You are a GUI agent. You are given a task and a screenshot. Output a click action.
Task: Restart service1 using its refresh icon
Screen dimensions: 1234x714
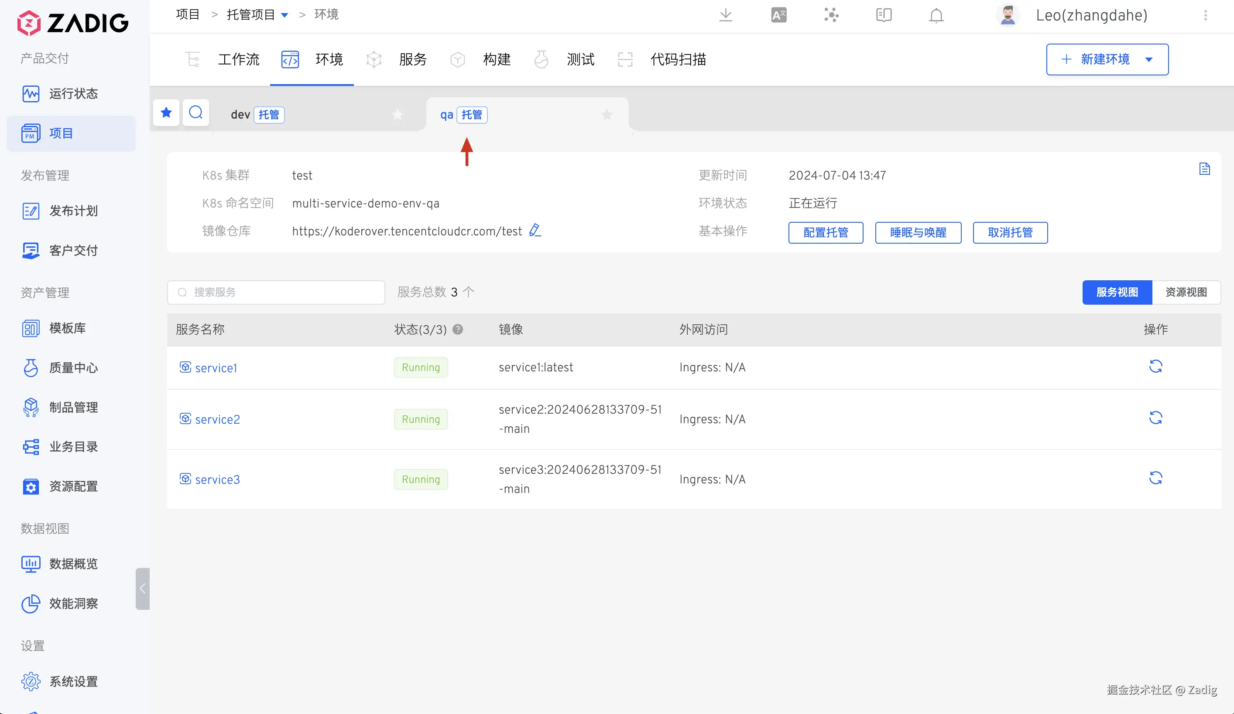pyautogui.click(x=1155, y=366)
